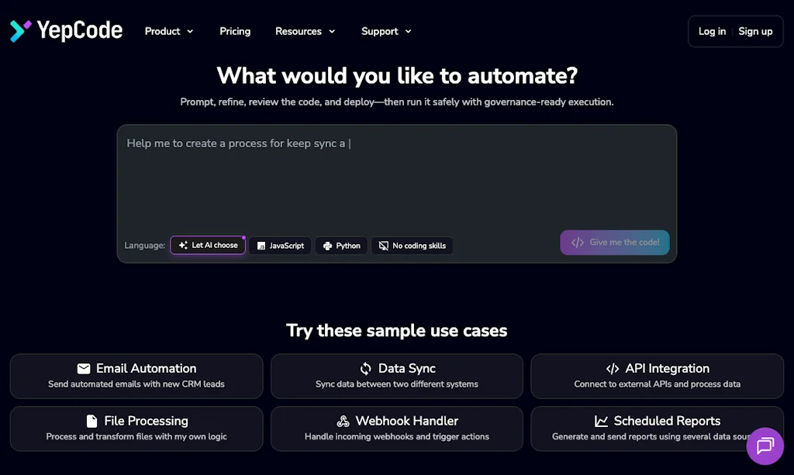Image resolution: width=794 pixels, height=475 pixels.
Task: Open the Log in link
Action: click(712, 31)
